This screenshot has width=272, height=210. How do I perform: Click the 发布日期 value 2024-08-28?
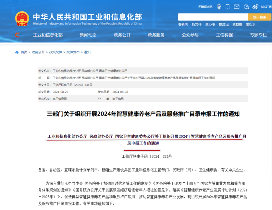[120, 92]
